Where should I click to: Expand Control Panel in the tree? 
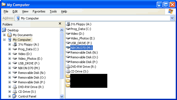(9, 96)
